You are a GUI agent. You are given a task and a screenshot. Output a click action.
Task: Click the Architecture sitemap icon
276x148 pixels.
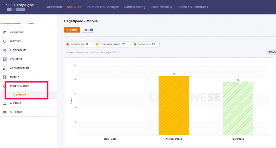click(x=5, y=68)
